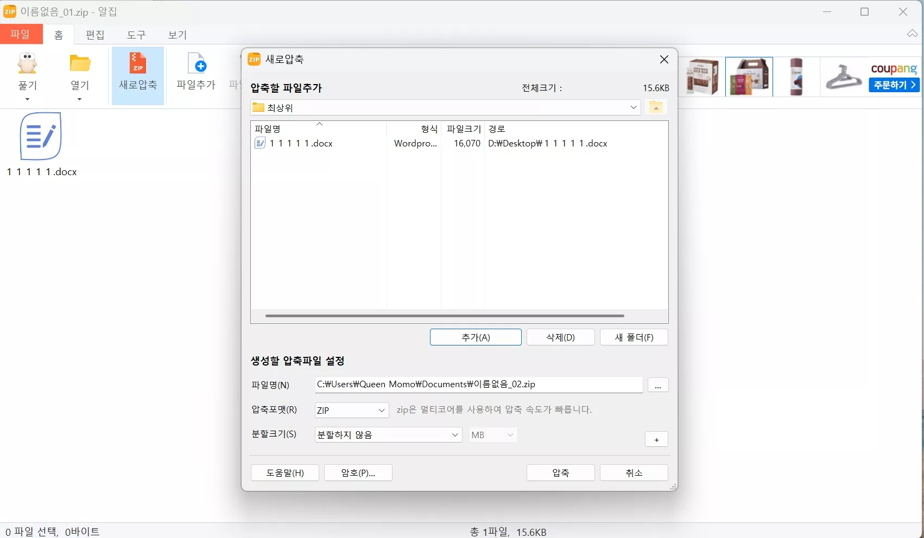The width and height of the screenshot is (924, 538).
Task: Click the horizontal scrollbar below file list
Action: click(444, 316)
